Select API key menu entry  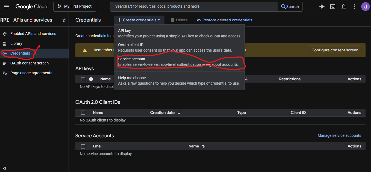(x=124, y=31)
